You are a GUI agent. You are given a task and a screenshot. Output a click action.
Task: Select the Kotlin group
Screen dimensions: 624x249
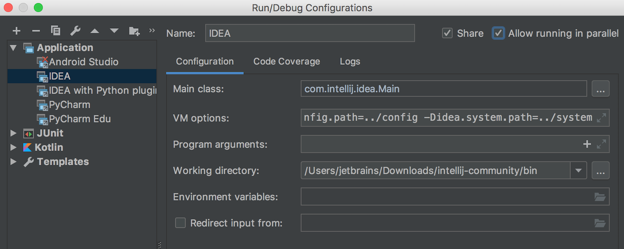point(82,147)
